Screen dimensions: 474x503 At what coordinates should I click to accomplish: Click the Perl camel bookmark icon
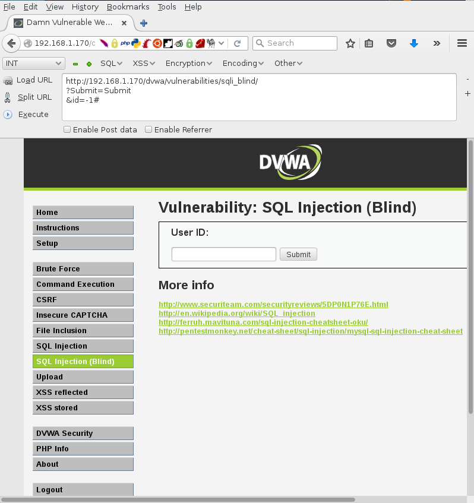tap(211, 43)
